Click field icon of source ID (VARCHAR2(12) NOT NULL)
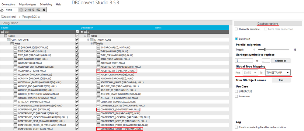 (x=15, y=47)
